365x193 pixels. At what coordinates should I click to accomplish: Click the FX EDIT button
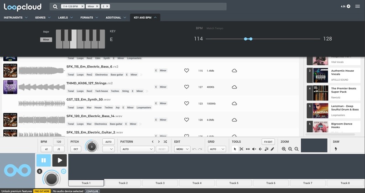tap(268, 142)
